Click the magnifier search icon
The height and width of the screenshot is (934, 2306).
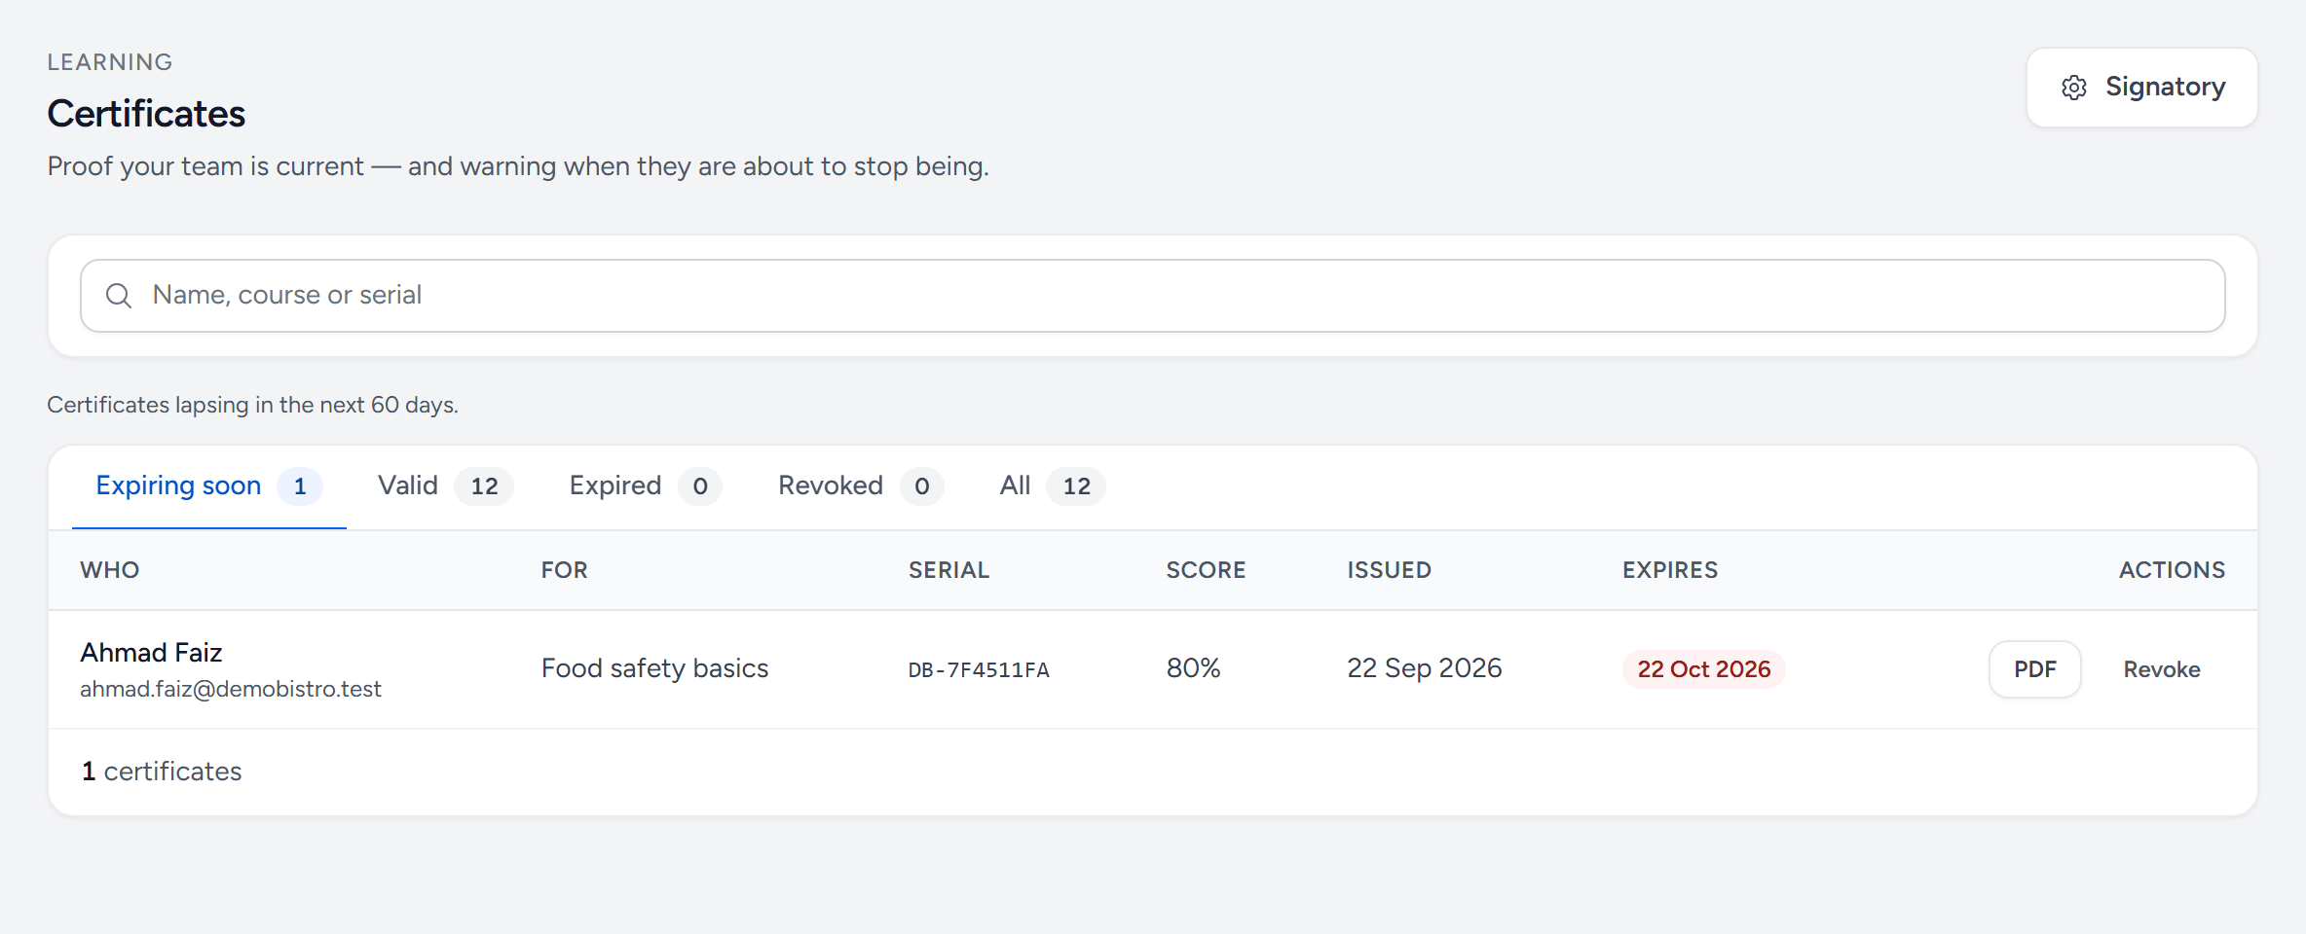click(x=119, y=296)
